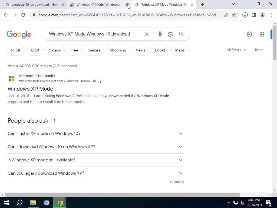Open Windows taskbar search

click(19, 203)
